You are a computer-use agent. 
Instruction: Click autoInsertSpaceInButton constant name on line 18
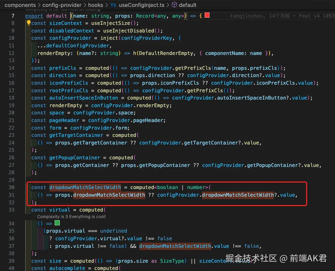[x=84, y=98]
